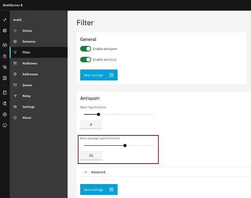This screenshot has width=251, height=198.
Task: Select the Filter menu item
Action: 39,52
